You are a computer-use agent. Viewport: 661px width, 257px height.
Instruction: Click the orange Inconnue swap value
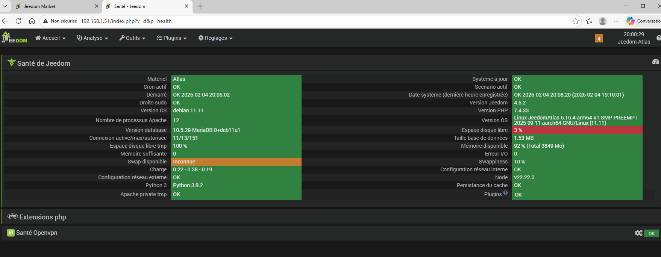point(236,162)
